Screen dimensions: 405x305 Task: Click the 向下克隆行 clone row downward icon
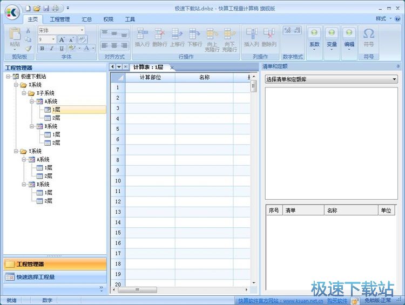point(230,34)
